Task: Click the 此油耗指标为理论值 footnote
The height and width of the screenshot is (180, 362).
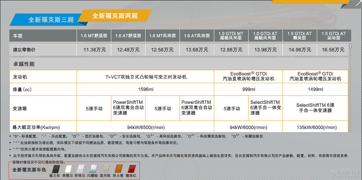Action: 96,143
